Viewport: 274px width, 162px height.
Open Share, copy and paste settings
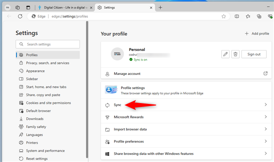pos(48,95)
